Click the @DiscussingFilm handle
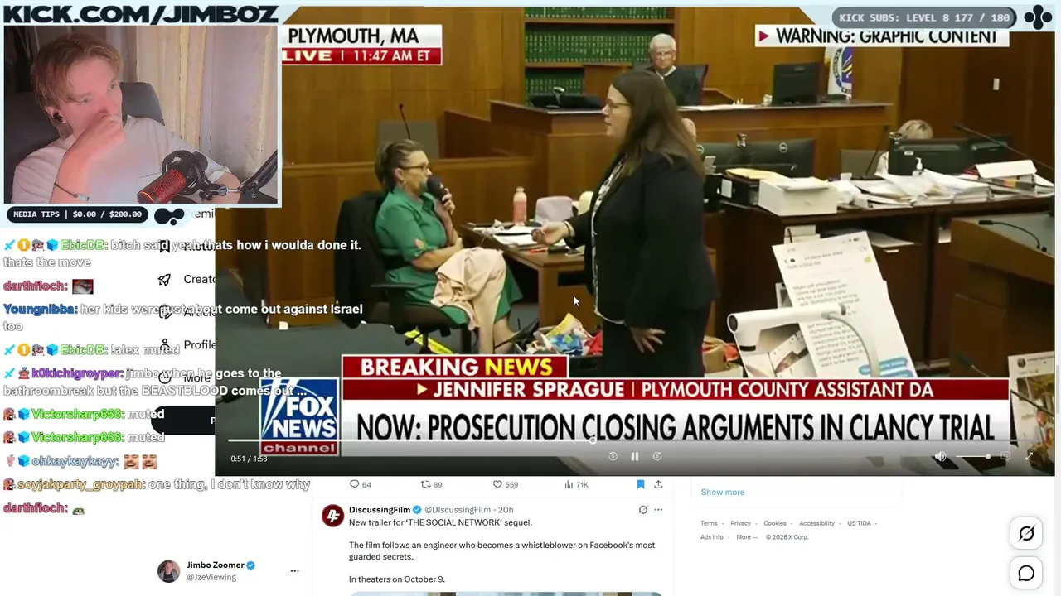This screenshot has width=1061, height=596. [x=459, y=510]
